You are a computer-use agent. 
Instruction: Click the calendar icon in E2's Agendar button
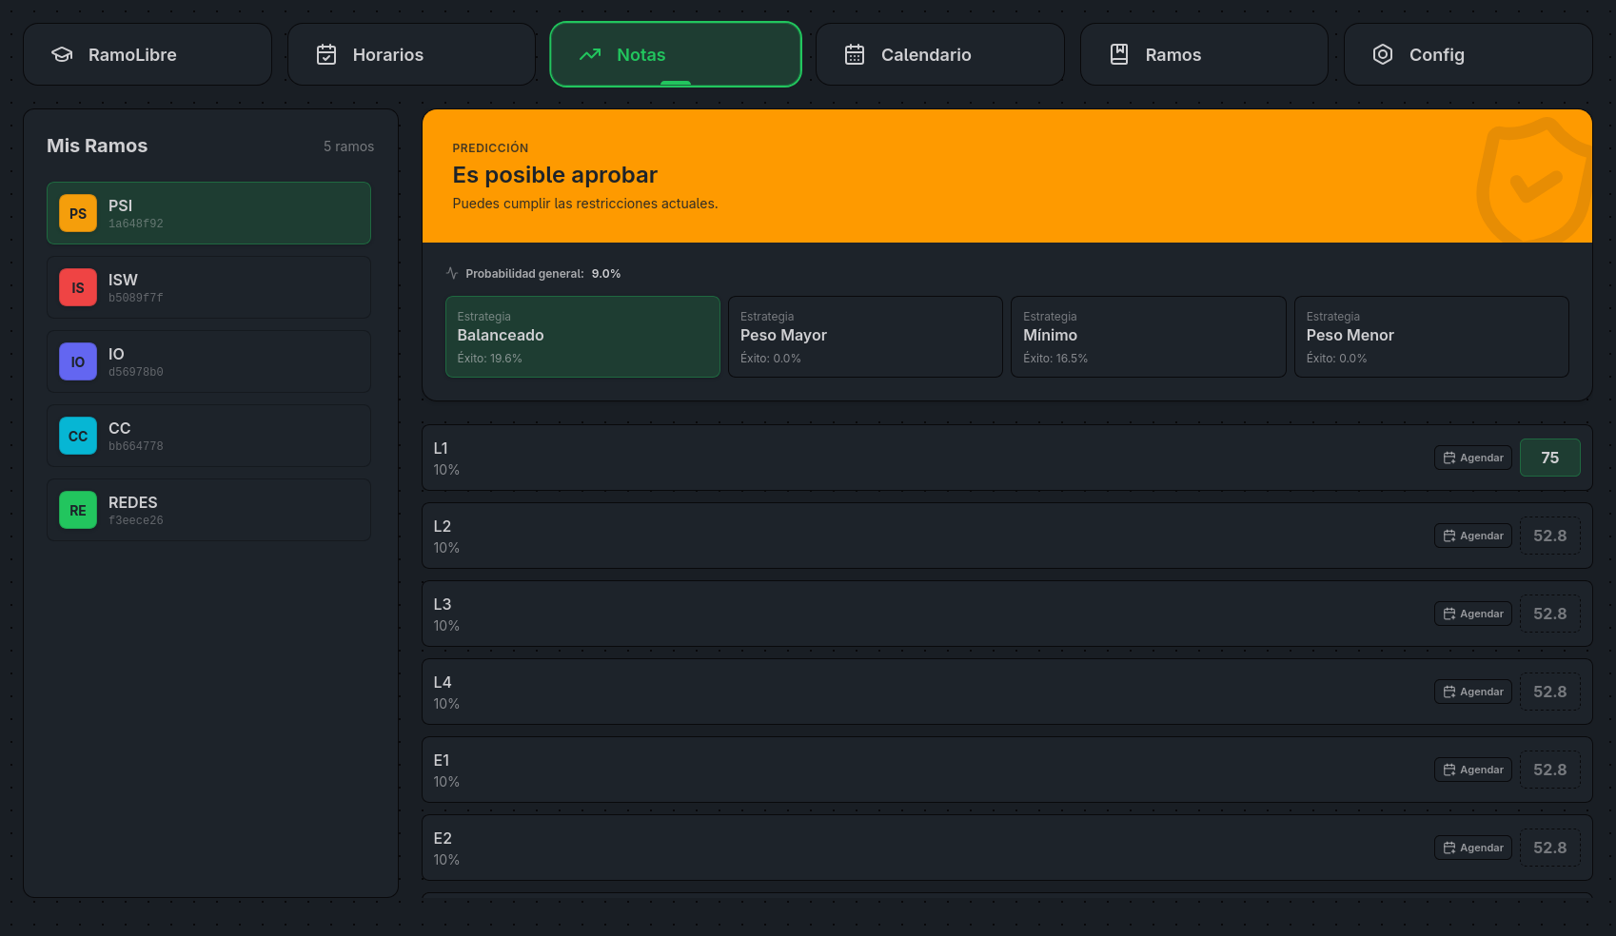point(1449,848)
